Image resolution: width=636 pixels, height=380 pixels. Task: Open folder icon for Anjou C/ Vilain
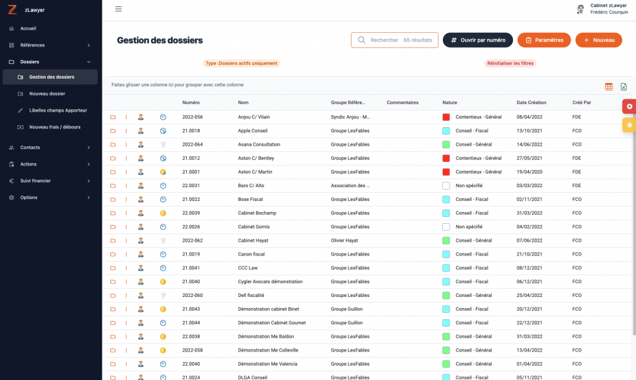(113, 117)
